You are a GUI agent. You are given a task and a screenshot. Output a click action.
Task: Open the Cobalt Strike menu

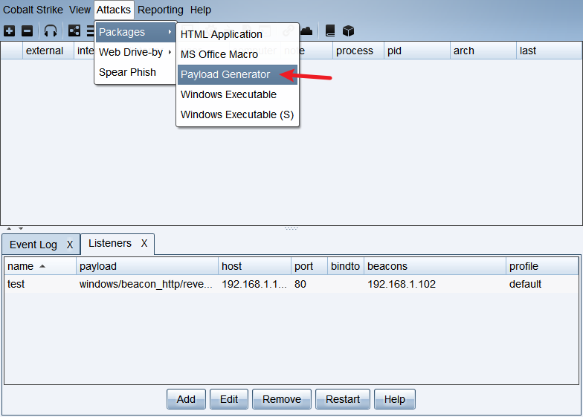point(33,10)
